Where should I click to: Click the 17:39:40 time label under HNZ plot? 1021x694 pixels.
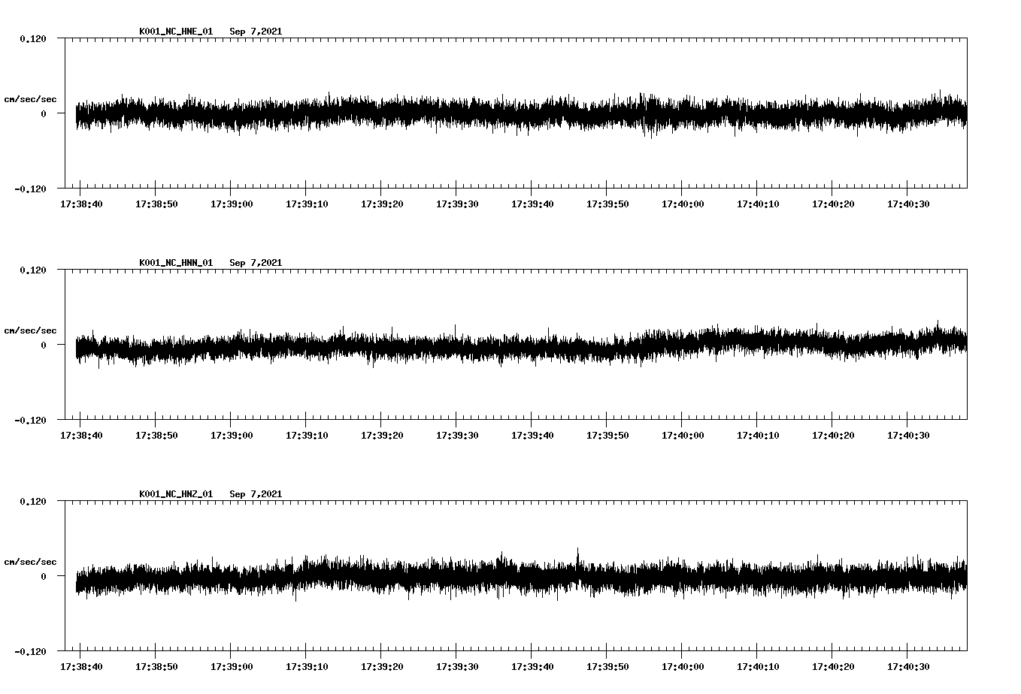[532, 667]
